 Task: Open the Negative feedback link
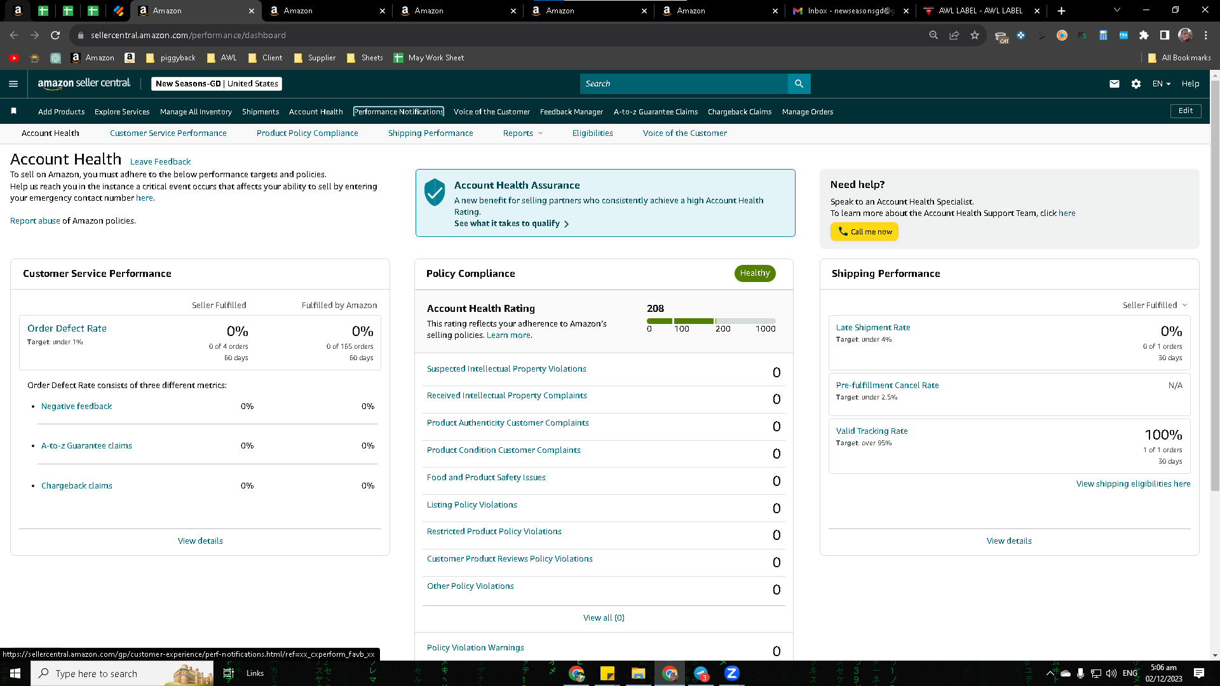(76, 407)
